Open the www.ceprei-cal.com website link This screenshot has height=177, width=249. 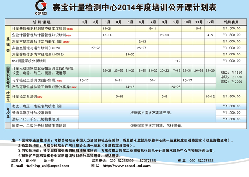[x=126, y=166]
